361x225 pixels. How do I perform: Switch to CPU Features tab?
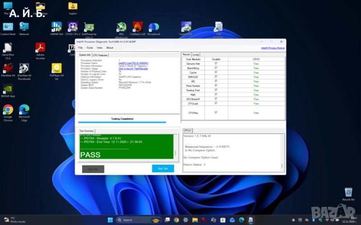[x=100, y=55]
